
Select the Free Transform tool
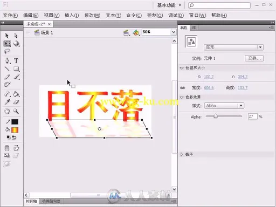click(x=7, y=44)
